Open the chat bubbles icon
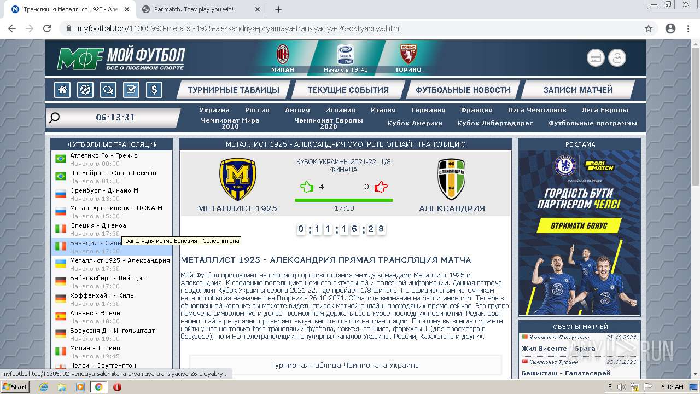The image size is (700, 394). click(x=108, y=90)
